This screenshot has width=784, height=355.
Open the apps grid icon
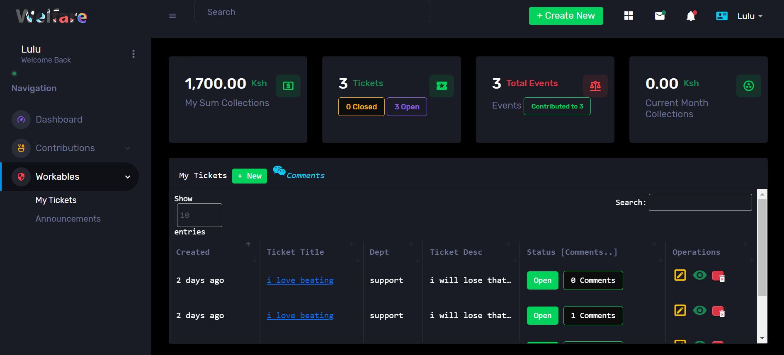[x=629, y=16]
